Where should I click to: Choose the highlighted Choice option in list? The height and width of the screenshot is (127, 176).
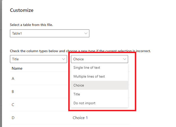coord(100,85)
